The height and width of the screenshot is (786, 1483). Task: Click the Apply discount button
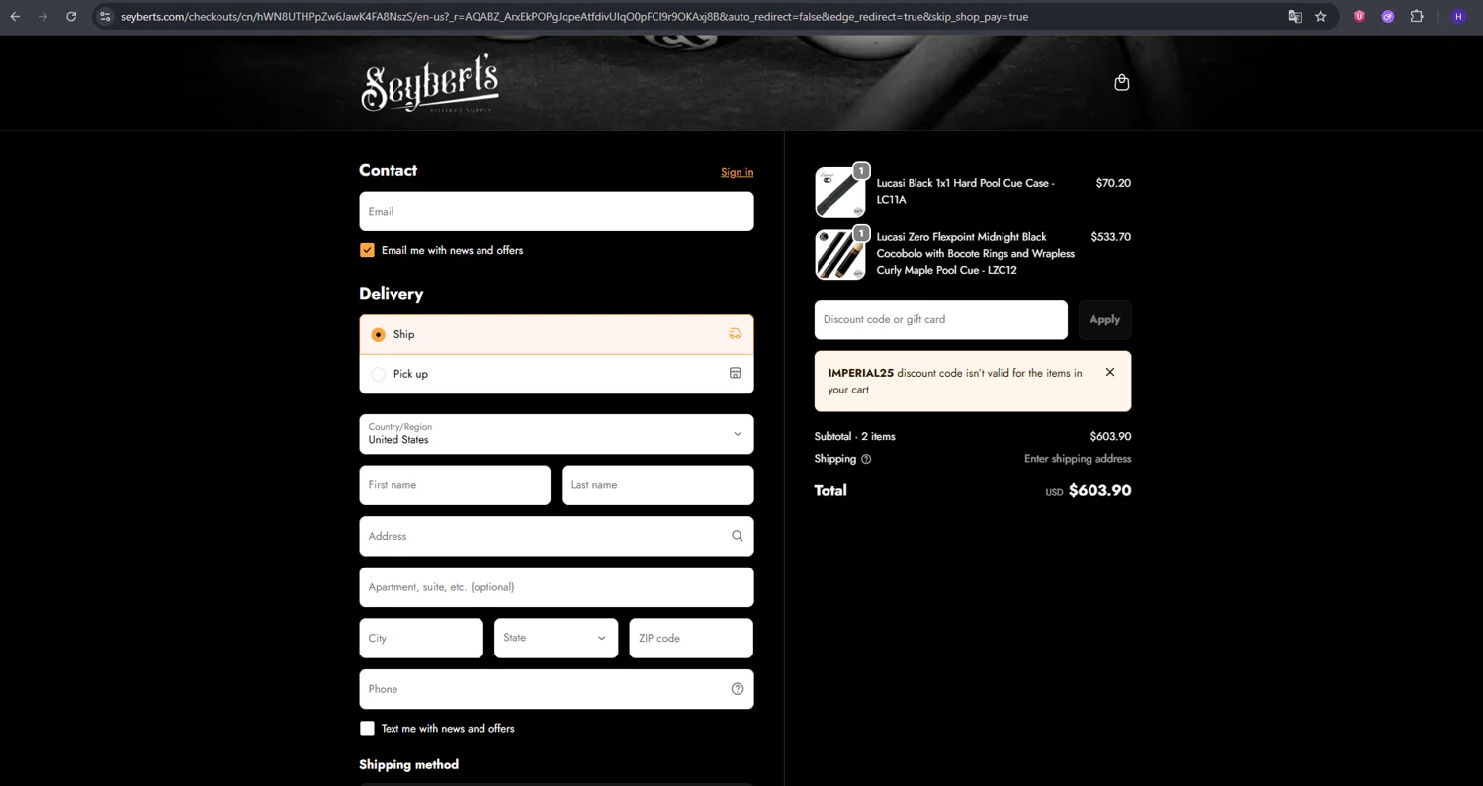1104,319
